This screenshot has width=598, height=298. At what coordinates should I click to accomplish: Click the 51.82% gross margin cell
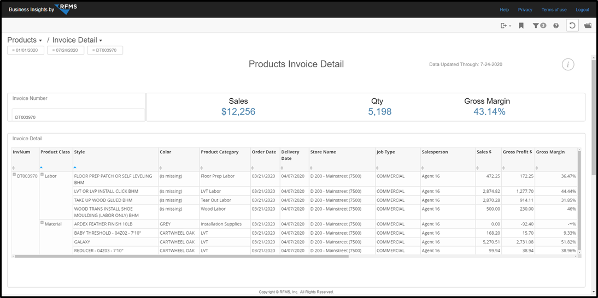556,242
